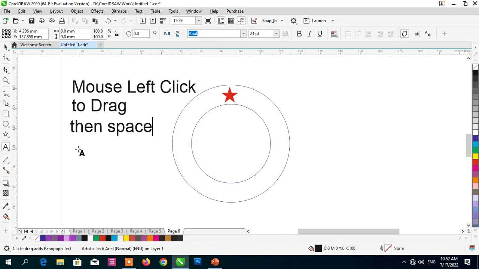Activate the Zoom tool magnifier

click(6, 80)
